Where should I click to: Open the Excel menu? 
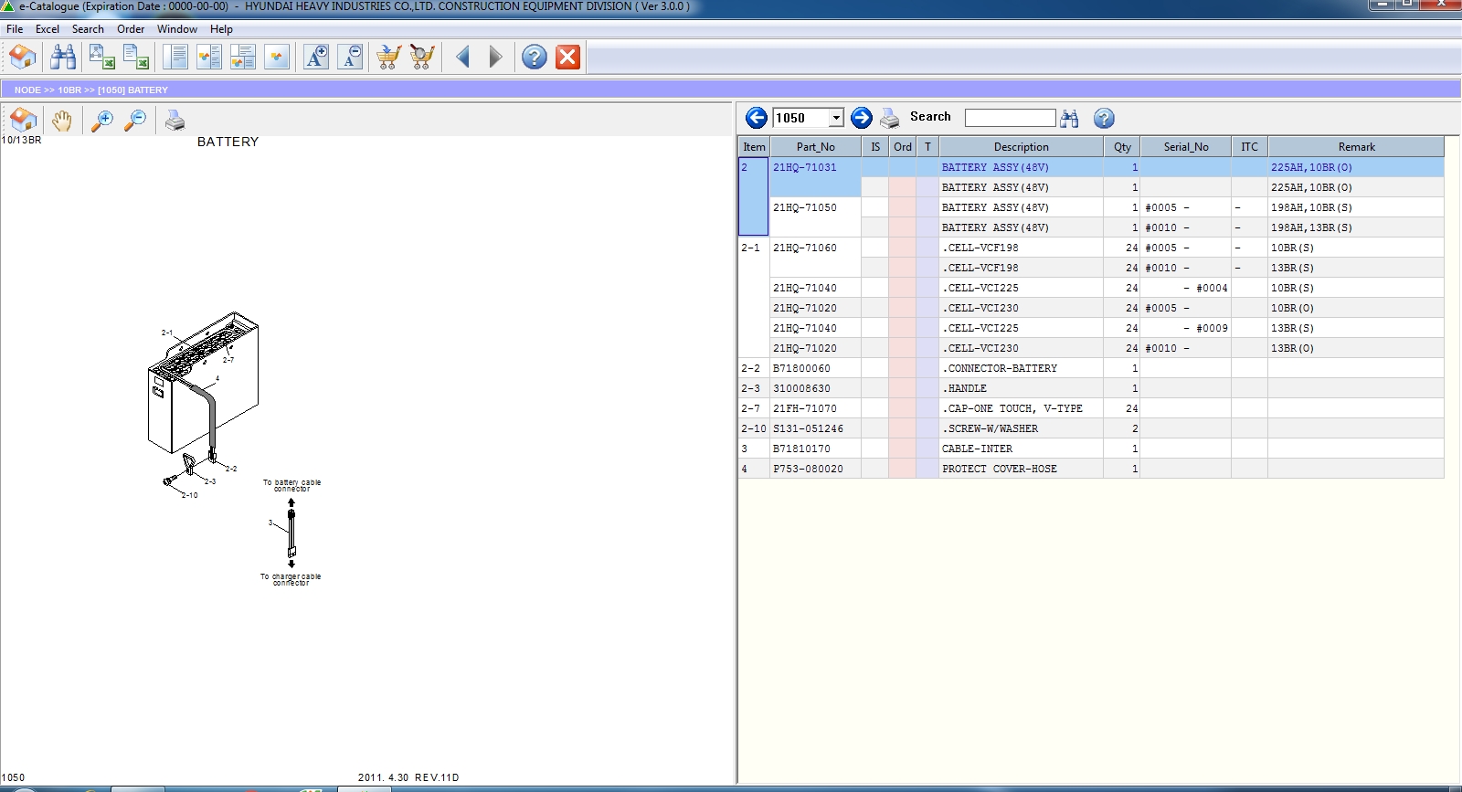point(48,29)
